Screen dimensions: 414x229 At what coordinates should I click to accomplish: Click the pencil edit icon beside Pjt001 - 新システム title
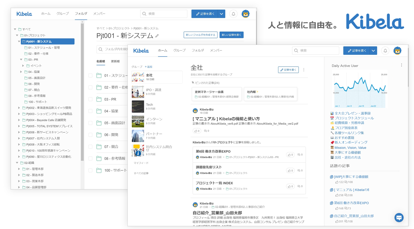click(157, 36)
